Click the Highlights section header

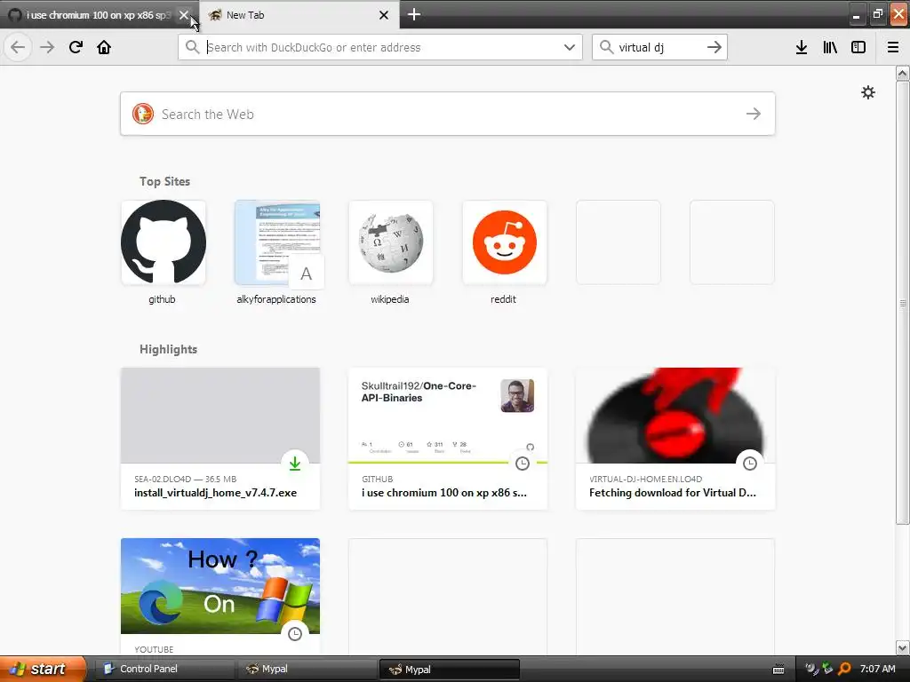168,349
